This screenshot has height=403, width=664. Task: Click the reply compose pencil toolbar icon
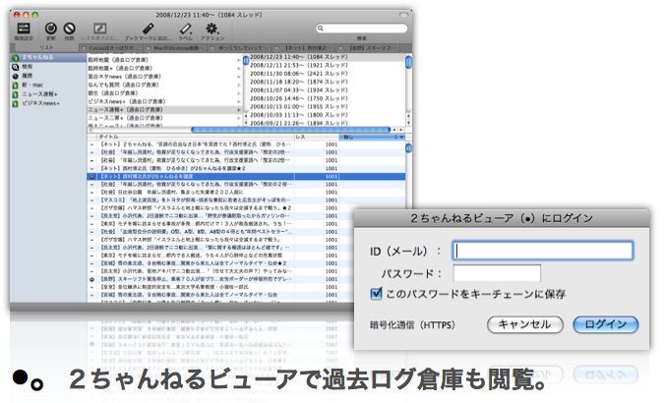tap(100, 29)
